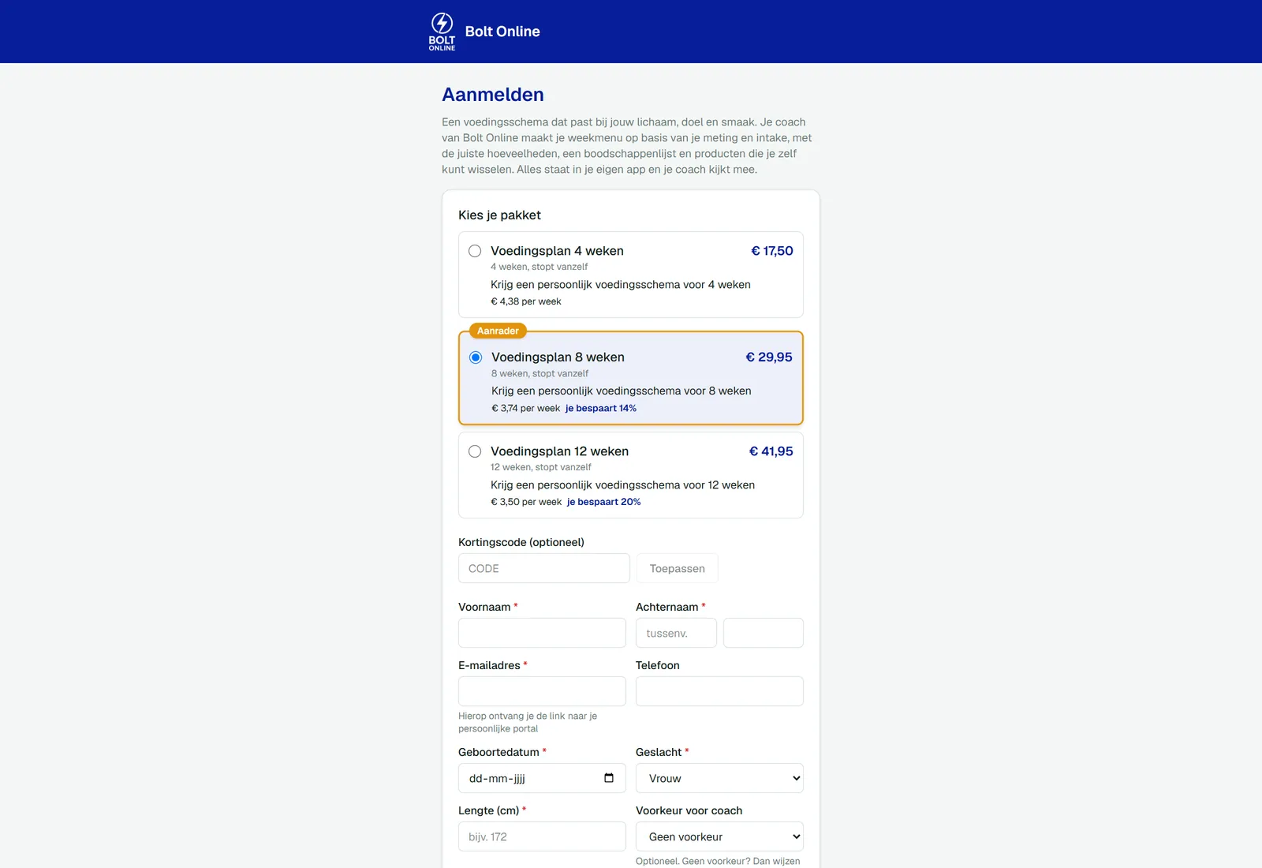Click the Bolt Online lightning logo
This screenshot has height=868, width=1262.
(442, 32)
